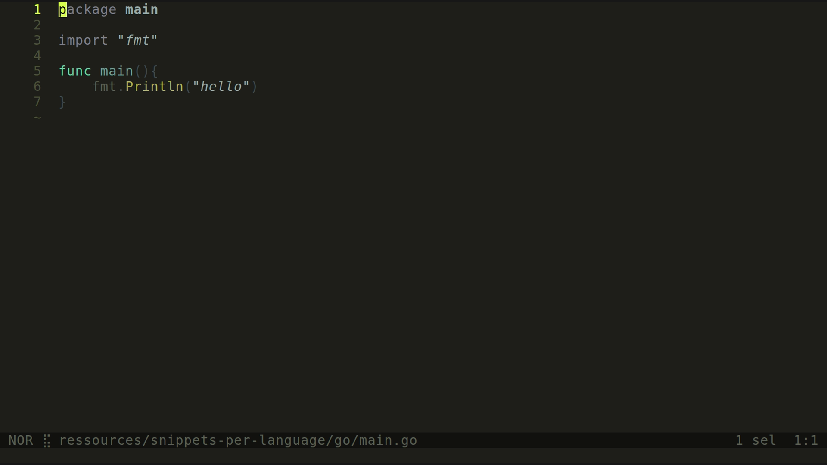Click the bold "main" package name
827x465 pixels.
pyautogui.click(x=142, y=9)
